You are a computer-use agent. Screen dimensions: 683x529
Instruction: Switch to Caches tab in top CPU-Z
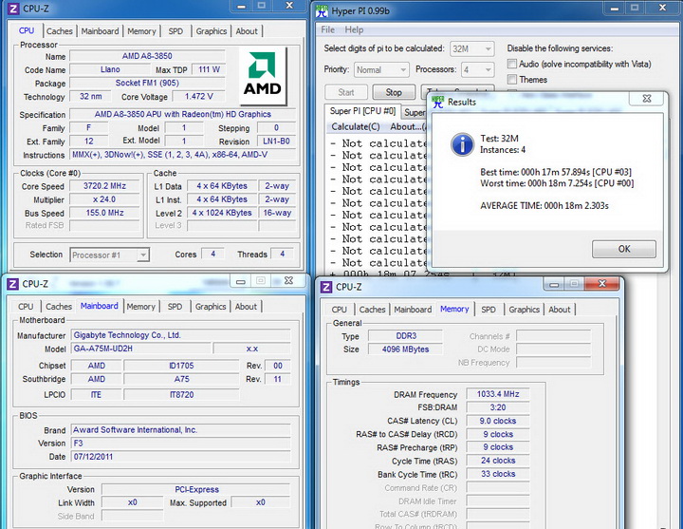pyautogui.click(x=59, y=31)
